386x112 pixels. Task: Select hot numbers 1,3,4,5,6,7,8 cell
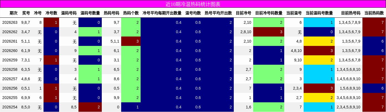(x=349, y=60)
